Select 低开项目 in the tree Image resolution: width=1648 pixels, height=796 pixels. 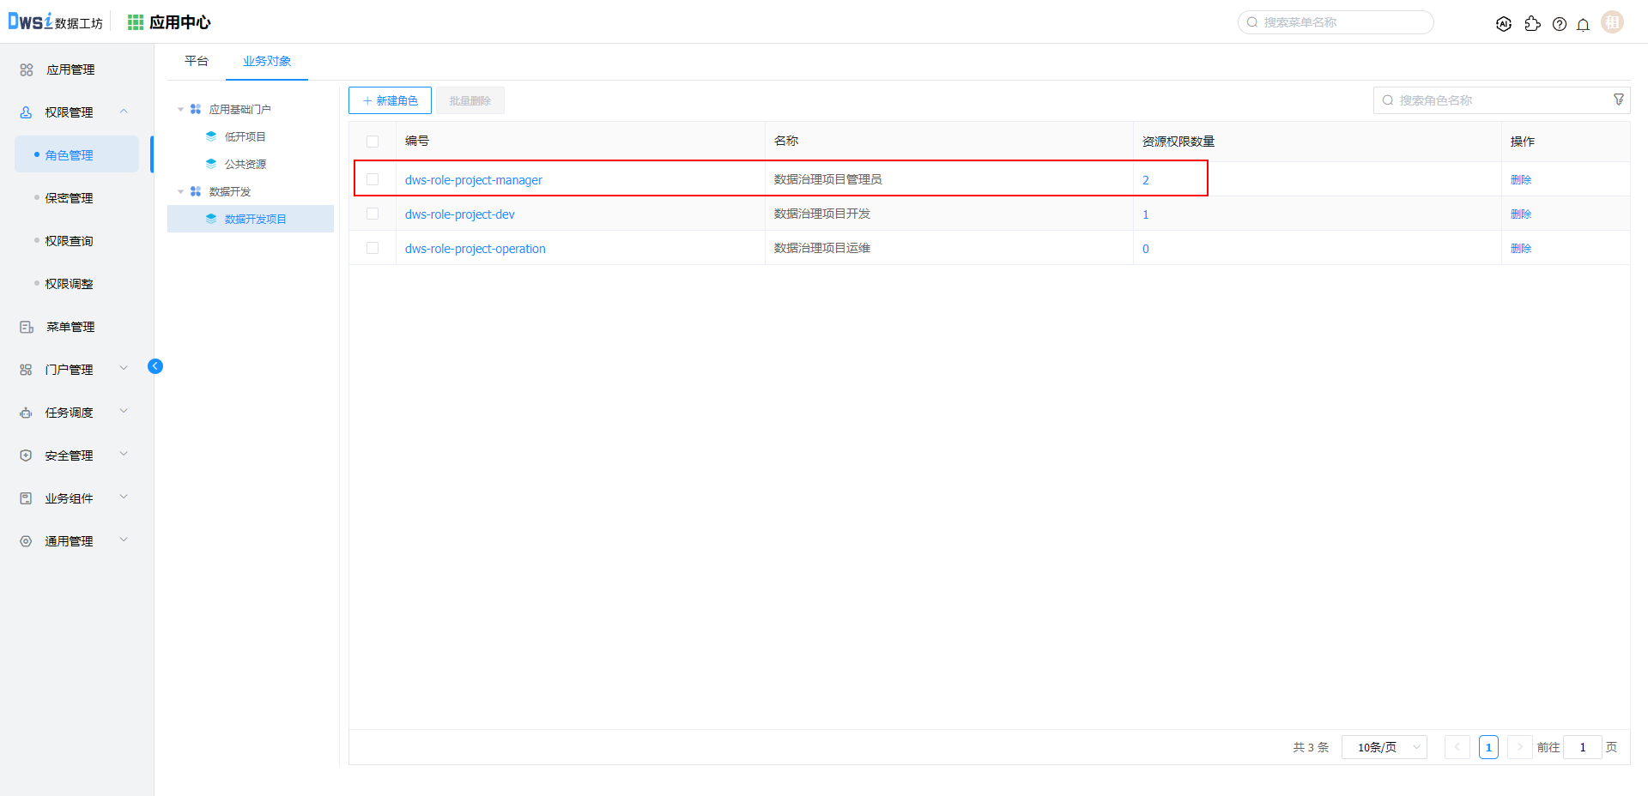tap(245, 136)
